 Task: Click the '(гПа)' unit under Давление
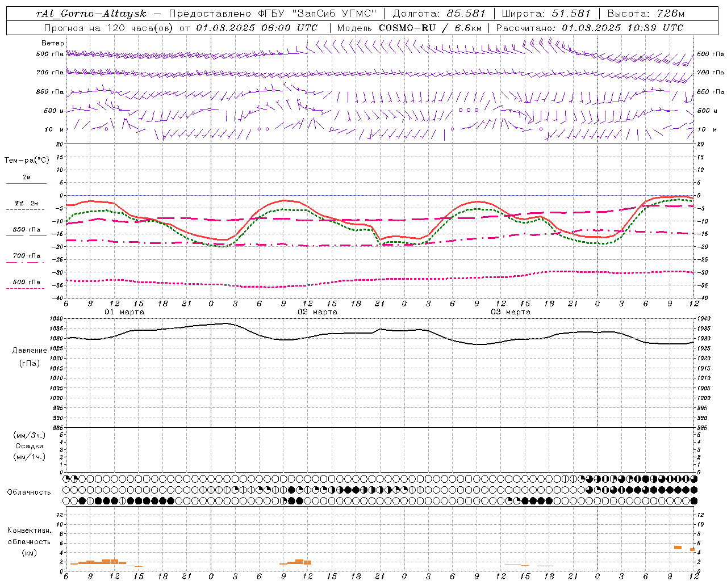pos(30,363)
